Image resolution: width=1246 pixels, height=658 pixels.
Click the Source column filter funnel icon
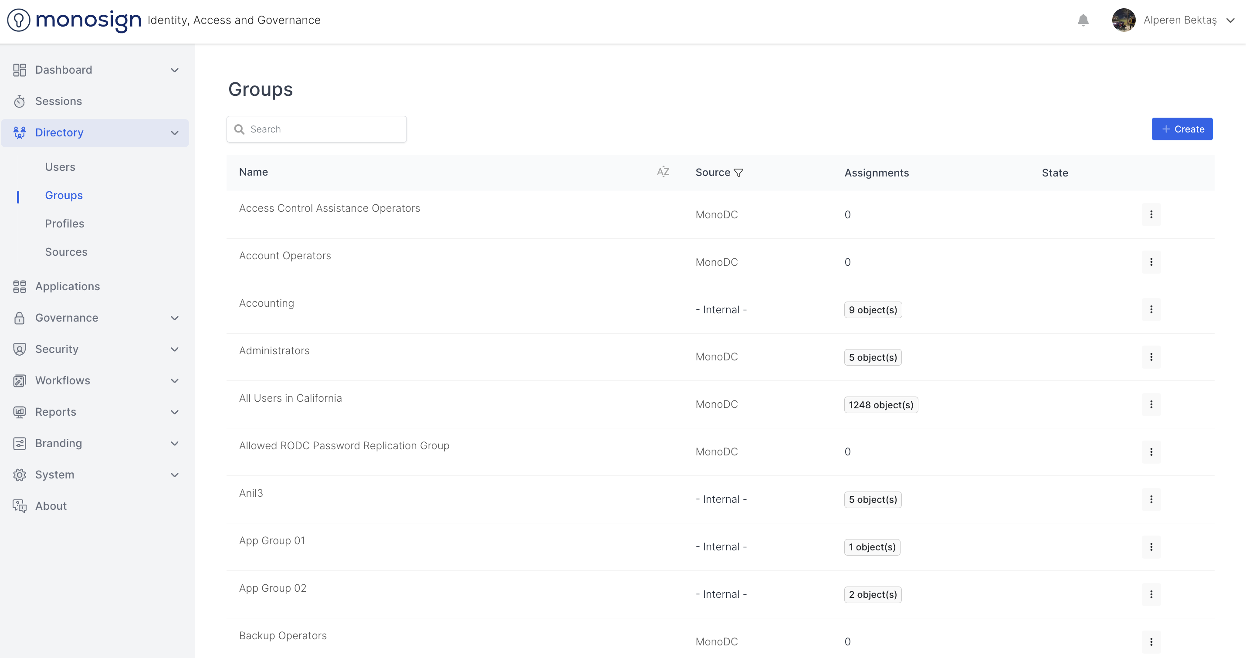pos(738,173)
